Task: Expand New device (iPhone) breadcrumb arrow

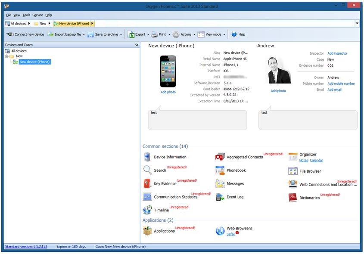Action: 92,23
